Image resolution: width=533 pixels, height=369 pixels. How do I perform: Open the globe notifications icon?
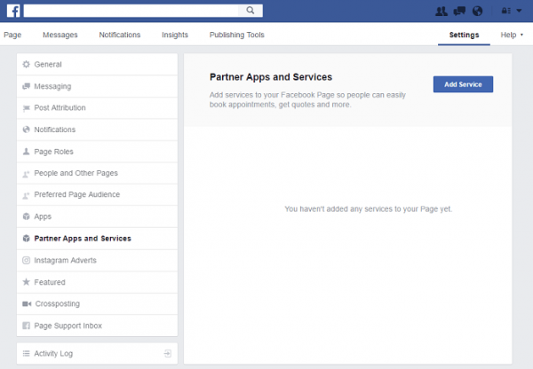point(478,11)
